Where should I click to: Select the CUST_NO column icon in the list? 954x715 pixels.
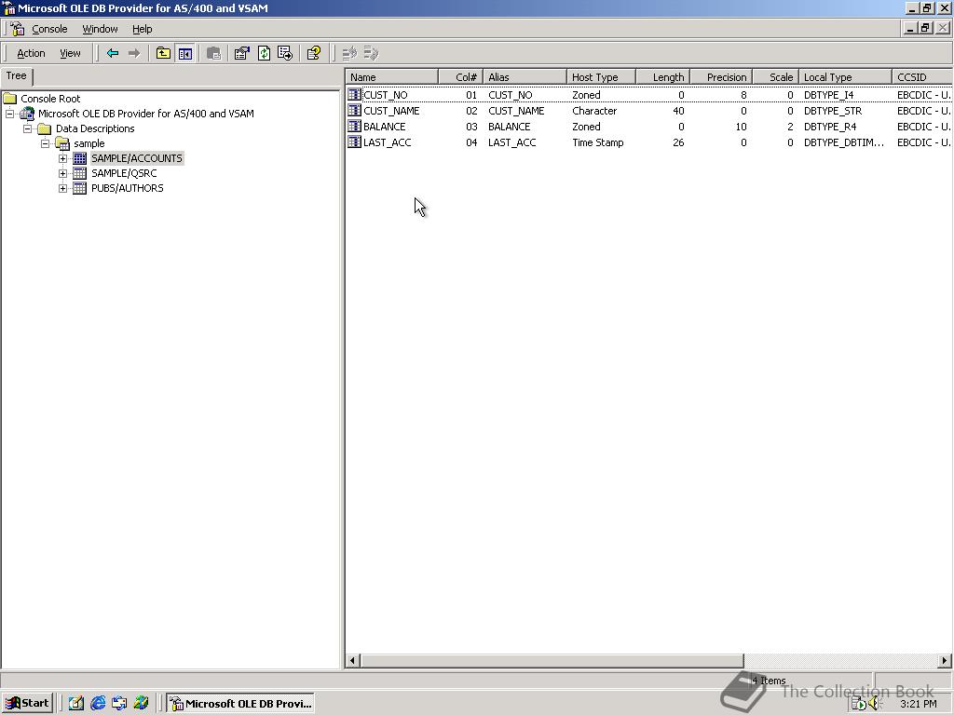(354, 94)
